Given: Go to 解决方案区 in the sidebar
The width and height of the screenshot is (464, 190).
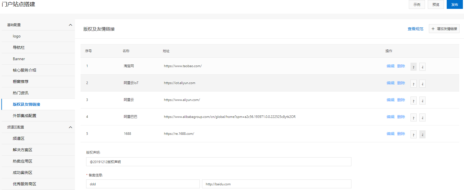Looking at the screenshot, I should pos(38,150).
